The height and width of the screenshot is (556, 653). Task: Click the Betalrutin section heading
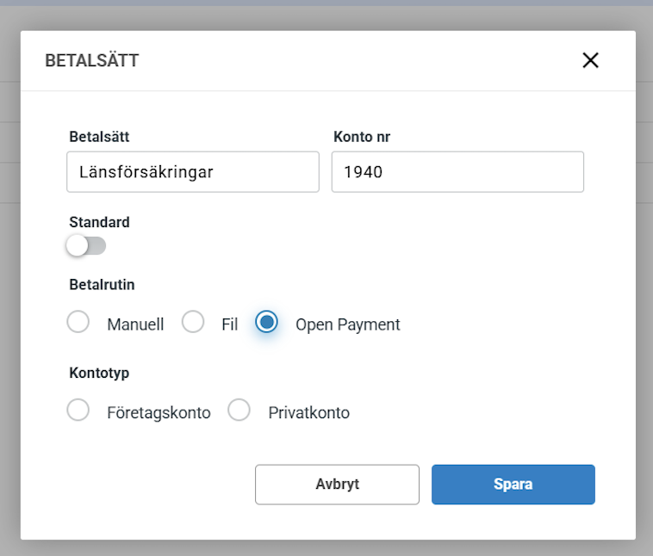tap(102, 285)
